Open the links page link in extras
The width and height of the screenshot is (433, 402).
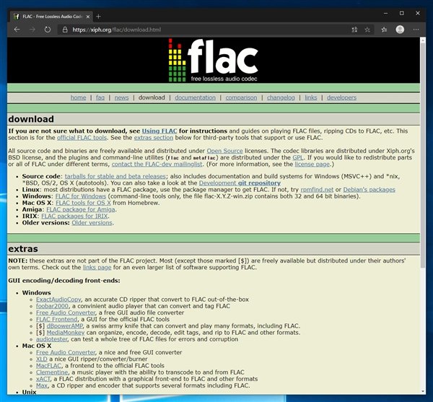97,267
